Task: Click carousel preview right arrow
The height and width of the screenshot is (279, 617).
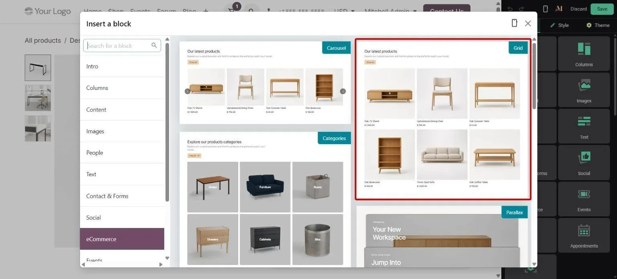Action: tap(343, 91)
